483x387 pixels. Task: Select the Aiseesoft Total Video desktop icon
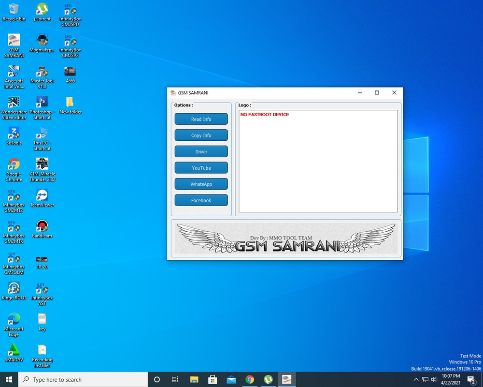pos(14,77)
